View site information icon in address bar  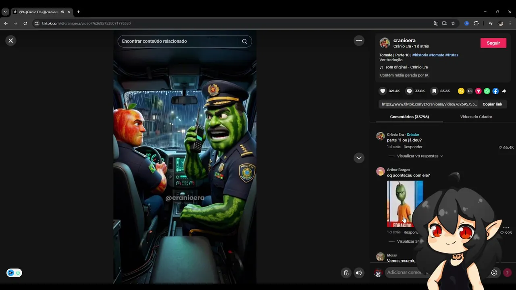click(37, 23)
